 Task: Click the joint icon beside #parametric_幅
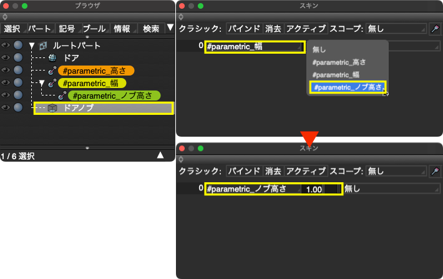tap(52, 83)
